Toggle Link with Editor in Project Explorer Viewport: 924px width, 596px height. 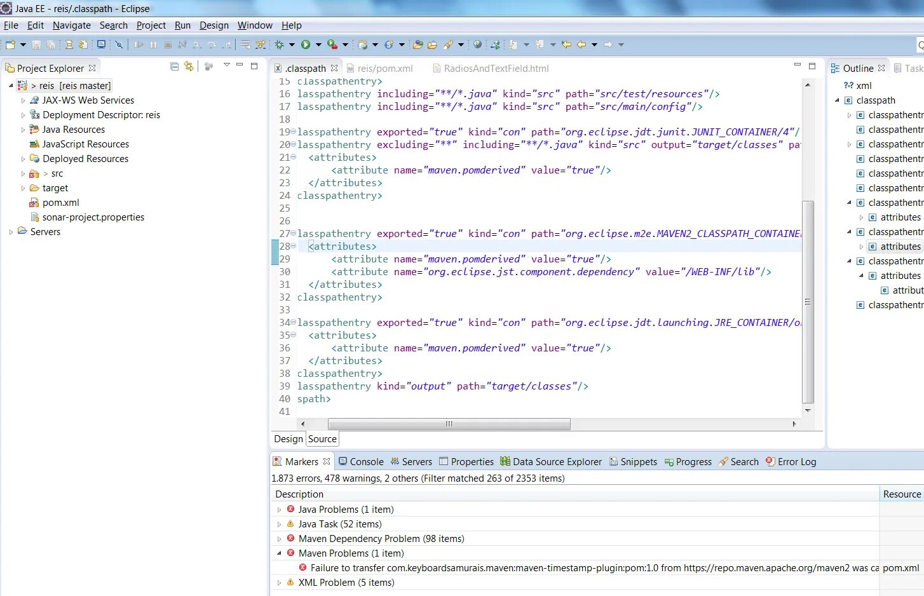tap(189, 66)
